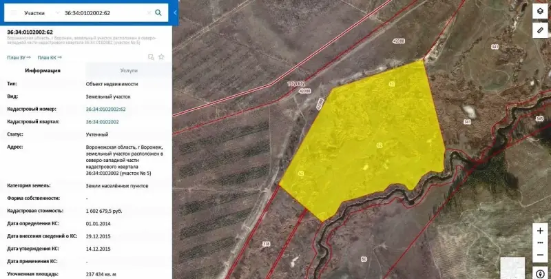
Task: Add the parcel to favorites with the star
Action: [161, 57]
